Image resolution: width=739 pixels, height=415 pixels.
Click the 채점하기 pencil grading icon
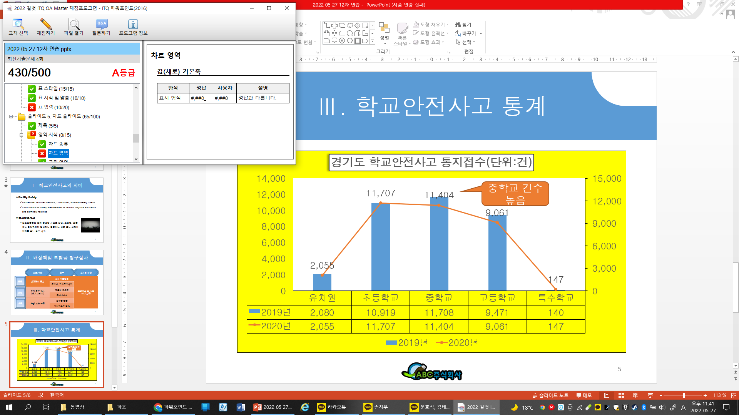coord(45,27)
